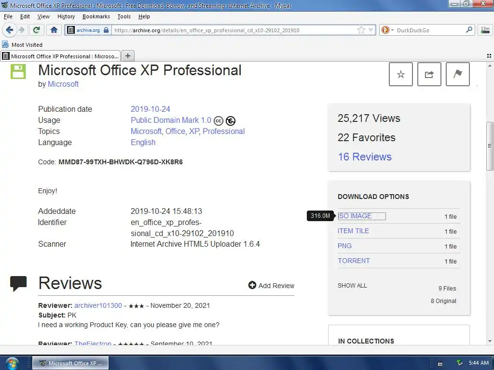Click the network tray icon
494x370 pixels.
coord(460,363)
